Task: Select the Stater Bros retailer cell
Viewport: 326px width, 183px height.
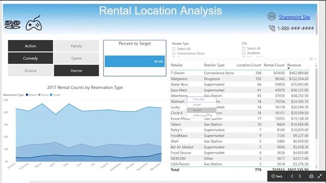Action: pos(179,84)
